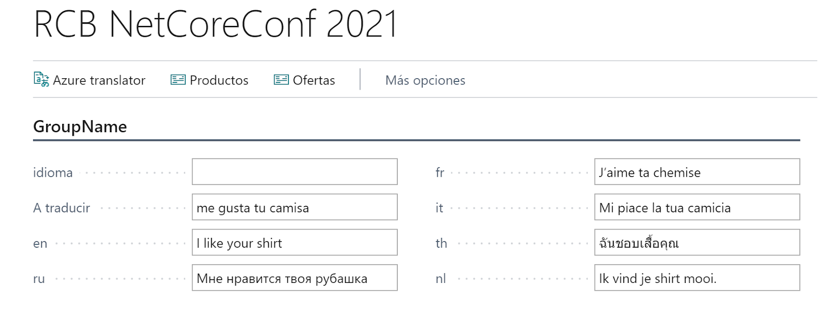Viewport: 830px width, 315px height.
Task: Open the Ofertas action
Action: (305, 80)
